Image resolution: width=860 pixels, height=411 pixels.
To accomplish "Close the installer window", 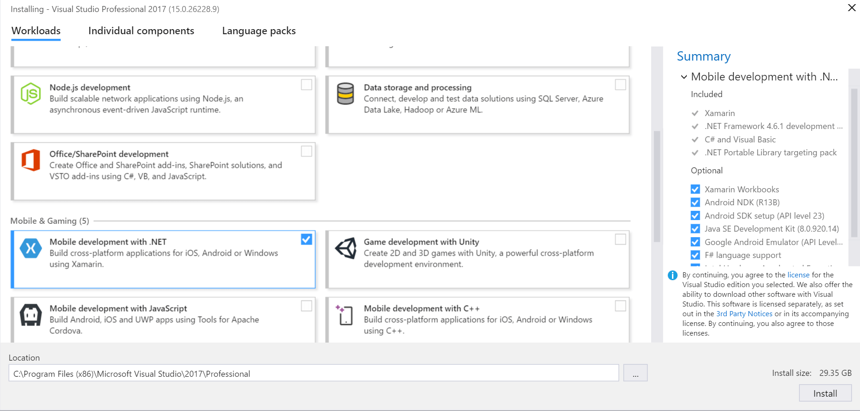I will [x=852, y=8].
